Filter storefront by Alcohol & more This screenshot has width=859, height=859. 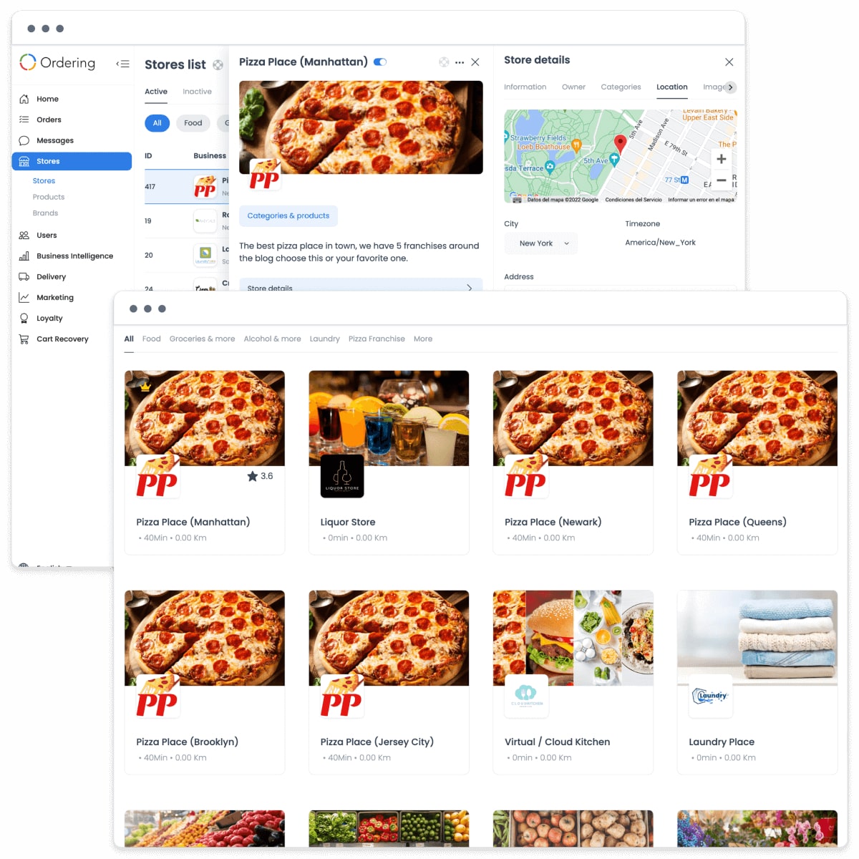(x=272, y=339)
